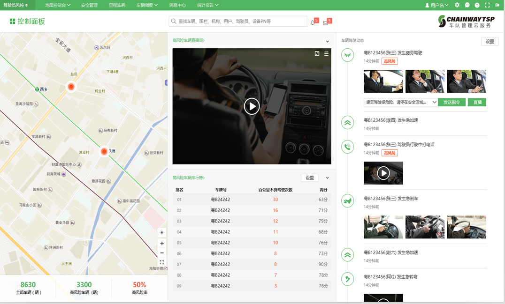Open the settings gear in top bar
This screenshot has height=304, width=505.
click(x=457, y=5)
